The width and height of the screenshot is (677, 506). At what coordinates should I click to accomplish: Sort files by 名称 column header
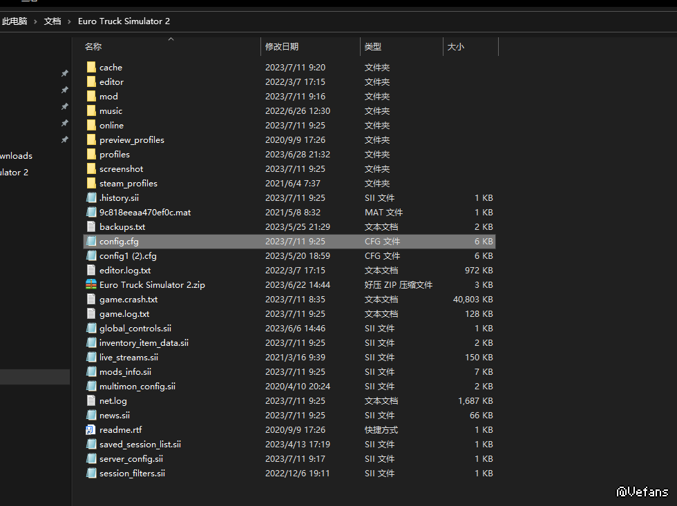pyautogui.click(x=93, y=47)
